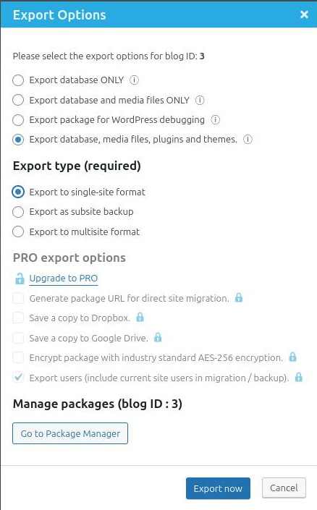Click lock icon beside Generate package URL

pyautogui.click(x=239, y=297)
